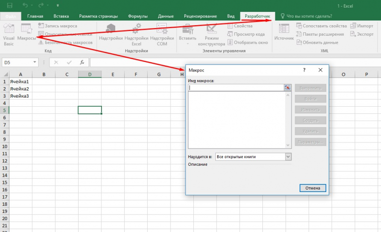Viewport: 381px width, 232px height.
Task: Click the Отмена button
Action: pos(313,188)
